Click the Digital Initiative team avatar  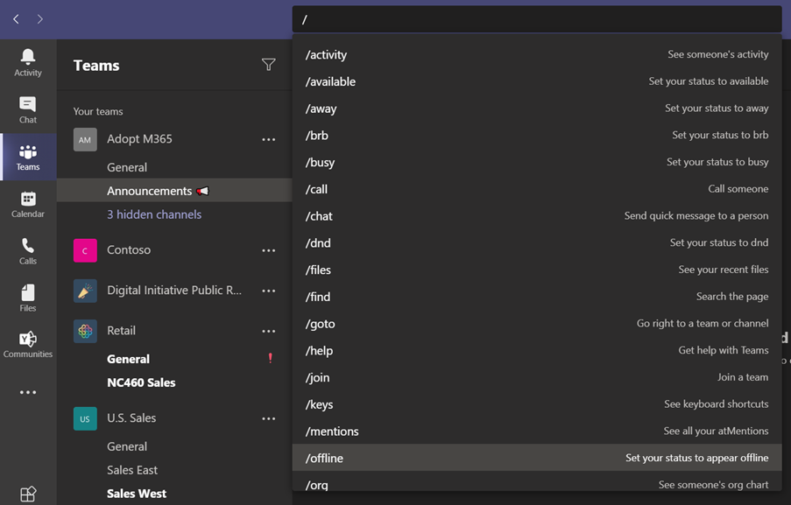point(85,291)
